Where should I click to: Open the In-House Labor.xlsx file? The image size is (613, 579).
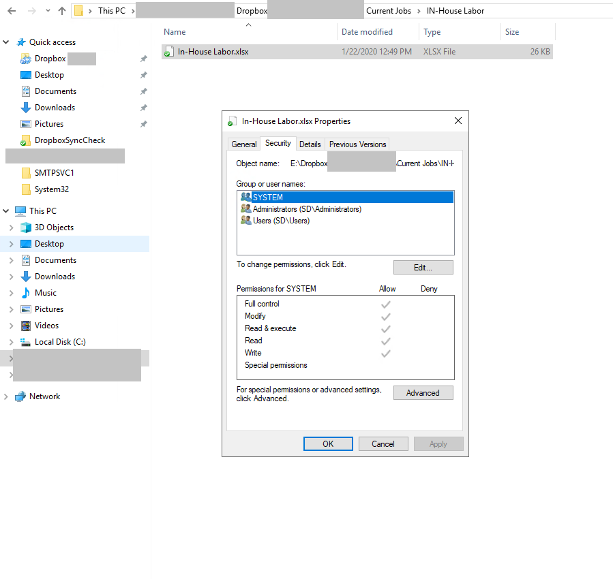[x=211, y=51]
